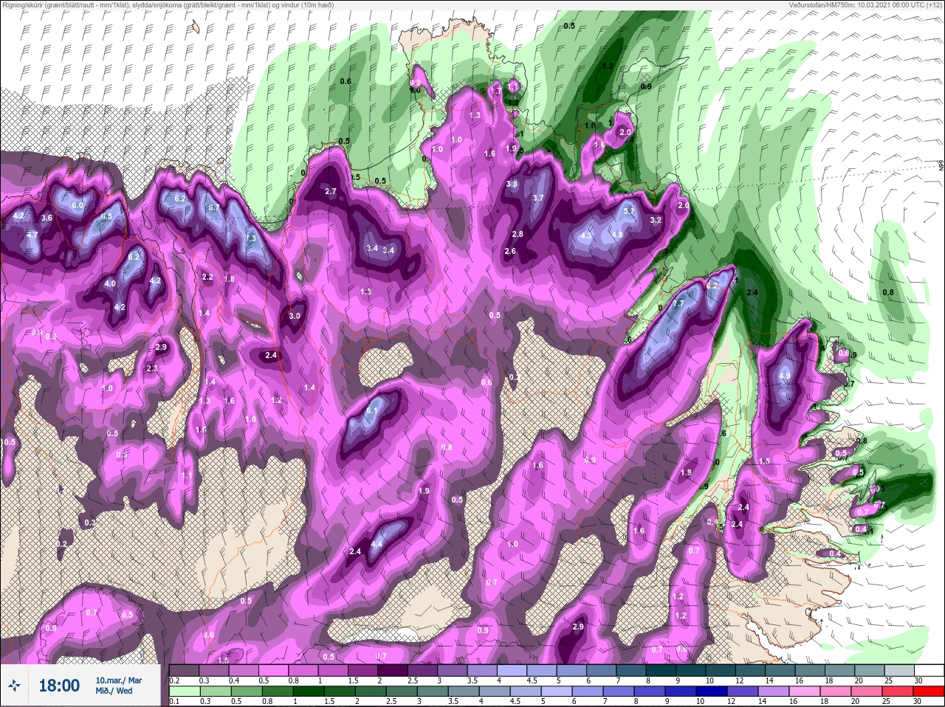Click the 3.6 precipitation value on the map
The width and height of the screenshot is (945, 707).
tap(47, 218)
